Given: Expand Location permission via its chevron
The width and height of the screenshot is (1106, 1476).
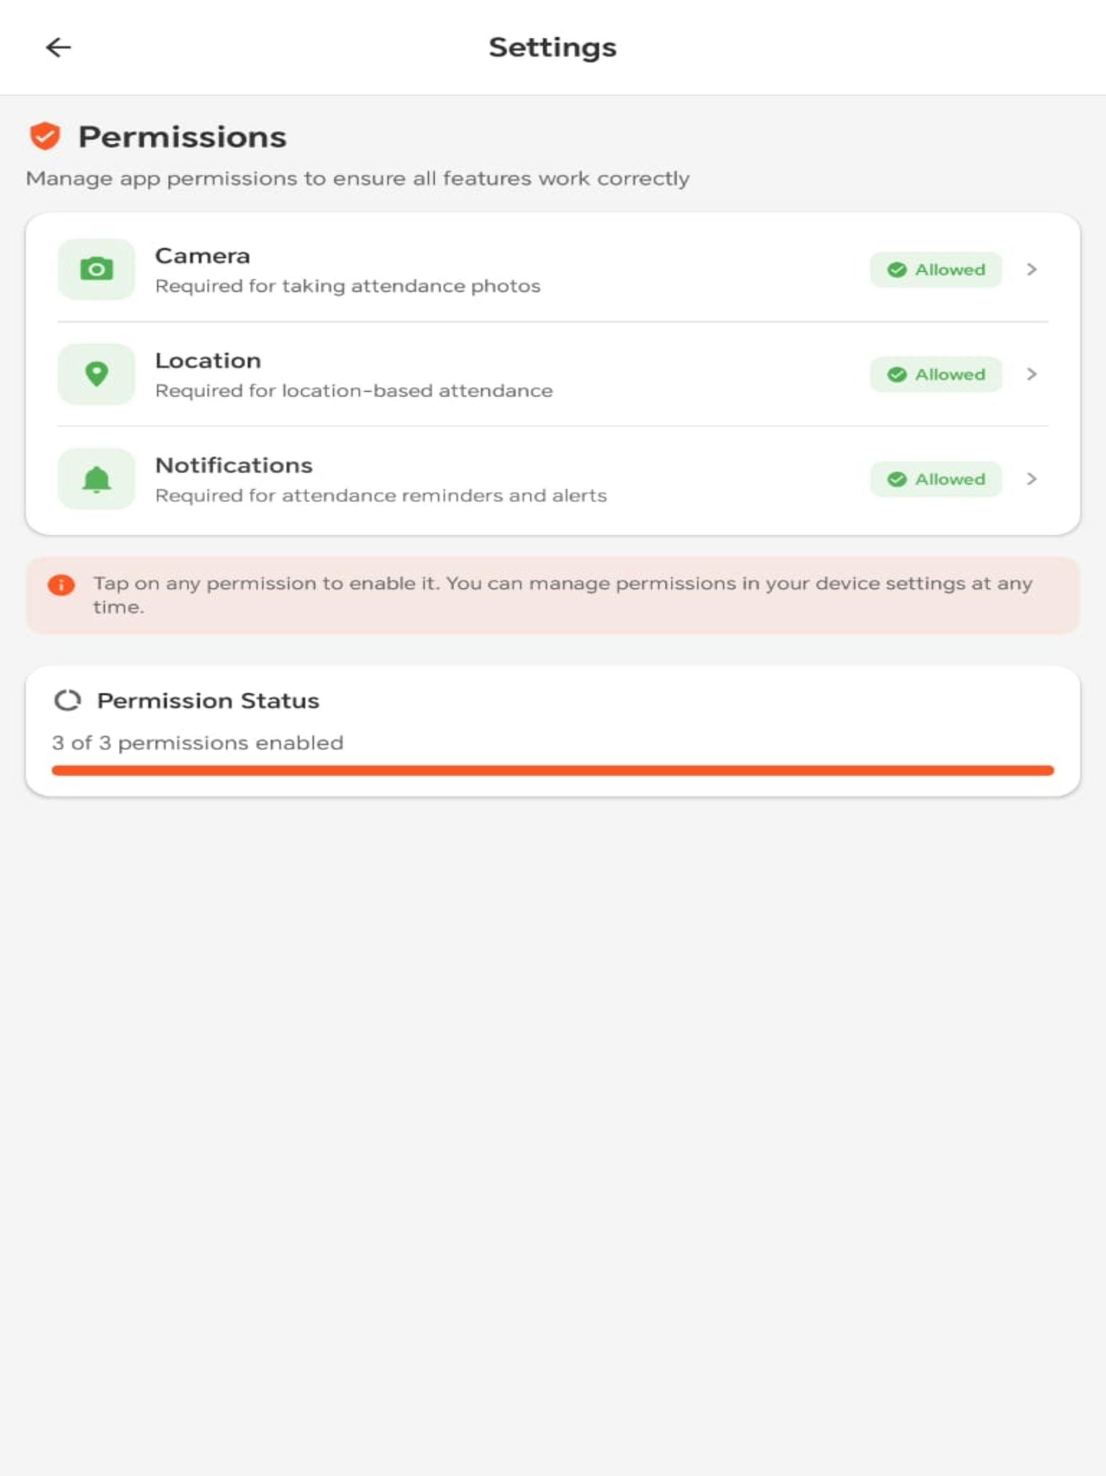Looking at the screenshot, I should pos(1032,374).
